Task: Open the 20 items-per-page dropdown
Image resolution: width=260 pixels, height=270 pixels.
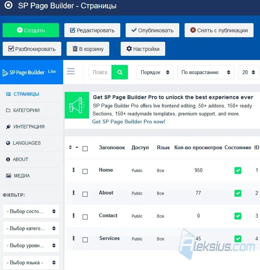Action: pyautogui.click(x=249, y=72)
